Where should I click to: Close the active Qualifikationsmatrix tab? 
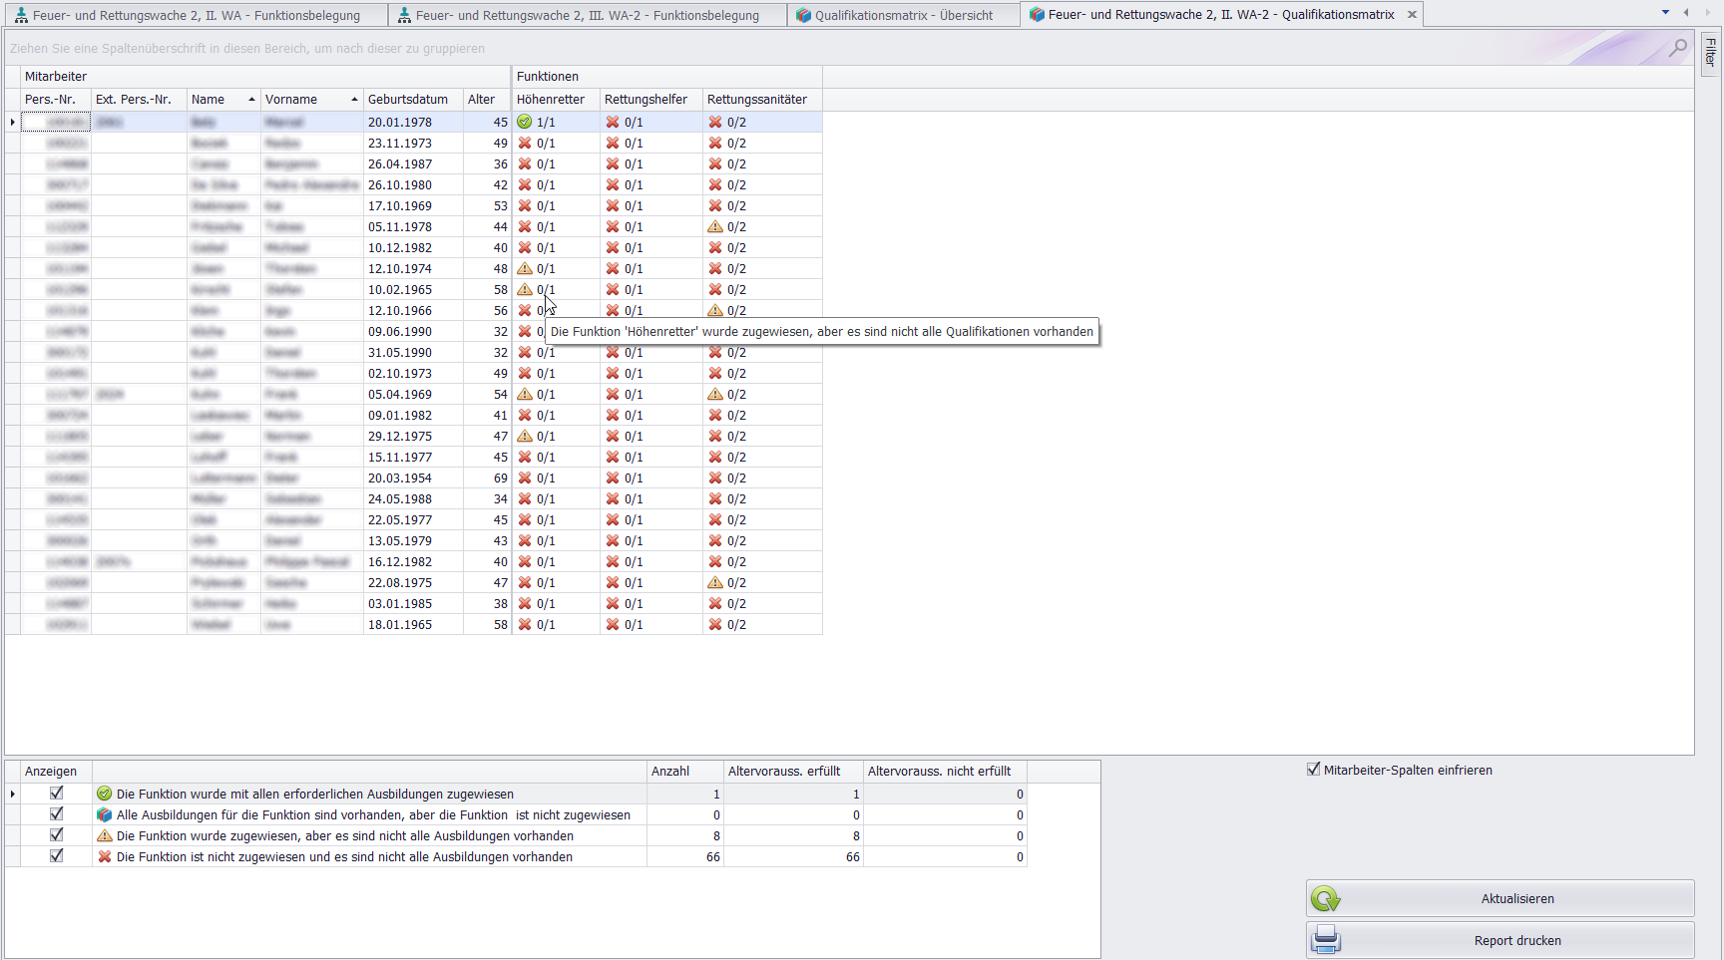click(1412, 15)
